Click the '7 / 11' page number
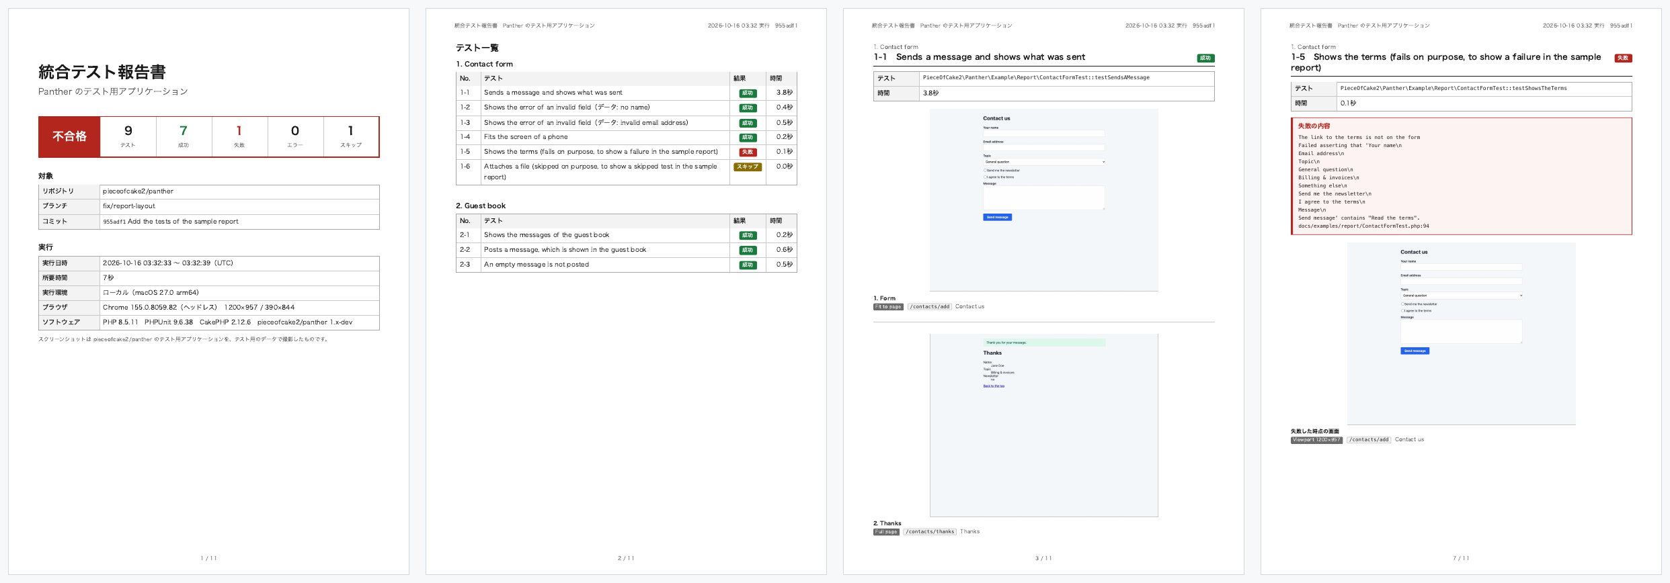1670x583 pixels. (1461, 558)
